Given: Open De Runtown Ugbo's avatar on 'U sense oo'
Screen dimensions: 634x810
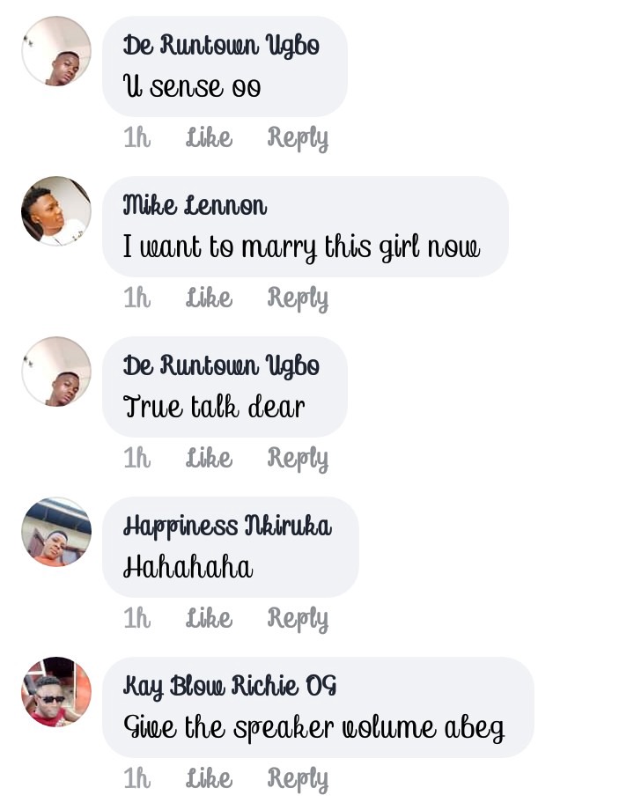Looking at the screenshot, I should coord(56,51).
